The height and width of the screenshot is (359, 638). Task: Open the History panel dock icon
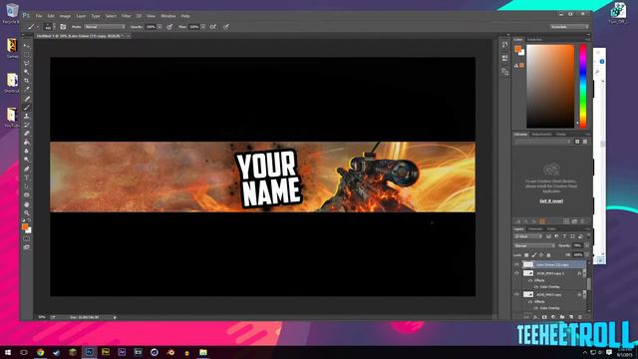click(505, 44)
